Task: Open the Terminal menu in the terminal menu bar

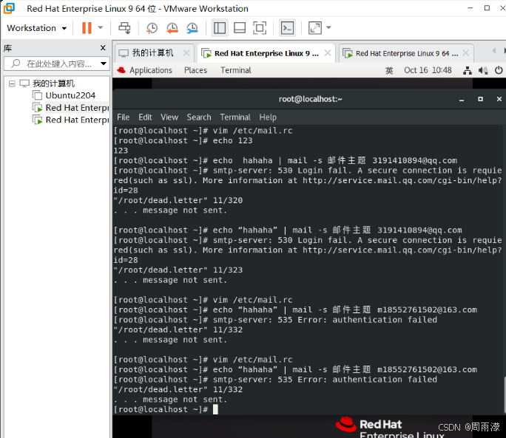Action: [x=235, y=117]
